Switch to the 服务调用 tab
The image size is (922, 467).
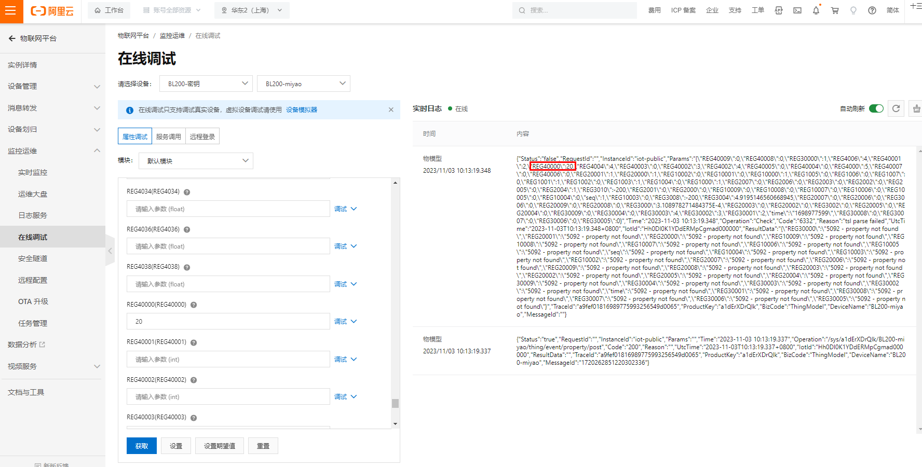pos(169,136)
